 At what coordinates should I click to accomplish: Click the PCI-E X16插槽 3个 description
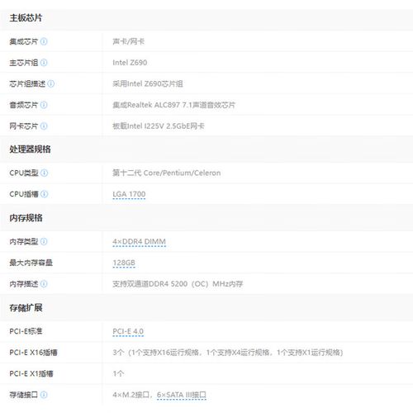point(228,353)
